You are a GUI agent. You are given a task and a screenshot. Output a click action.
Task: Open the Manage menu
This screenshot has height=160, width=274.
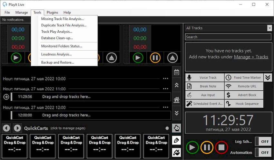pyautogui.click(x=22, y=12)
